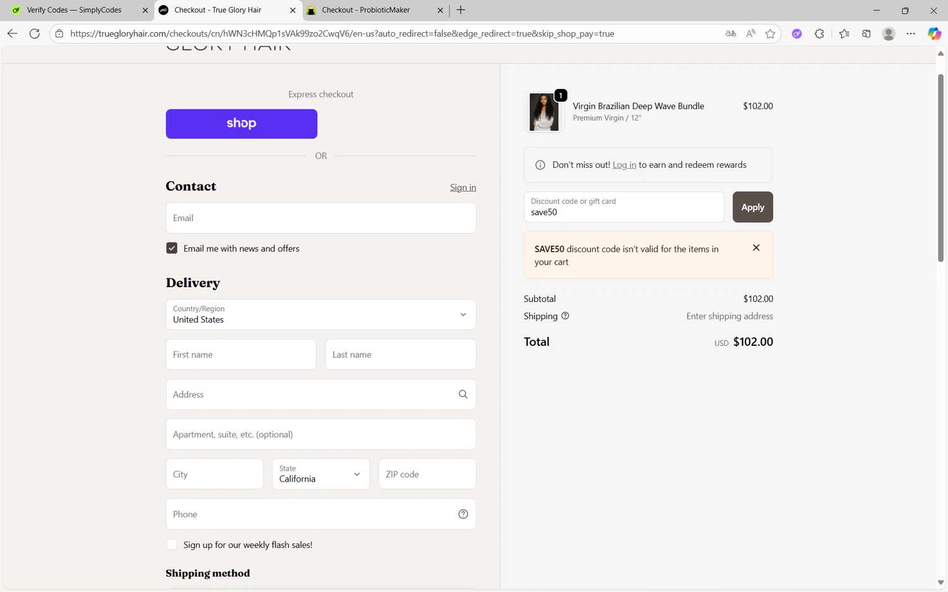948x592 pixels.
Task: Click the Log in rewards link
Action: point(624,165)
